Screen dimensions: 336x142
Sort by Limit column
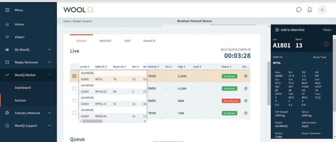click(x=197, y=67)
